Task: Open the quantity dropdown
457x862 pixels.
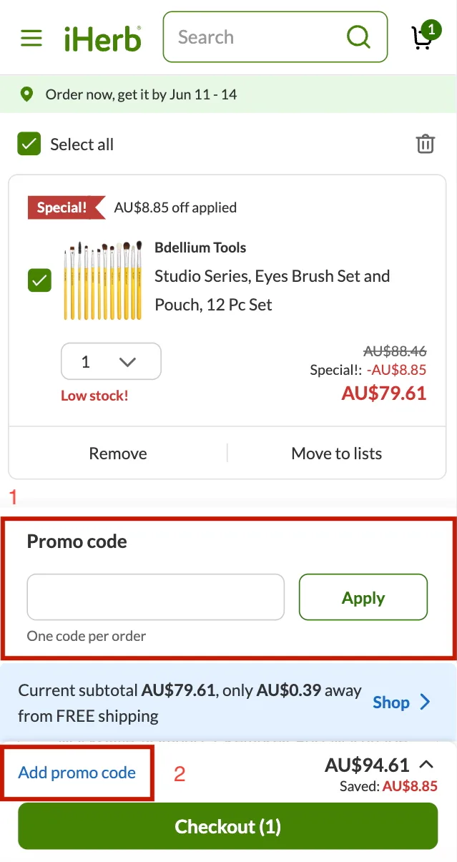Action: pos(111,362)
